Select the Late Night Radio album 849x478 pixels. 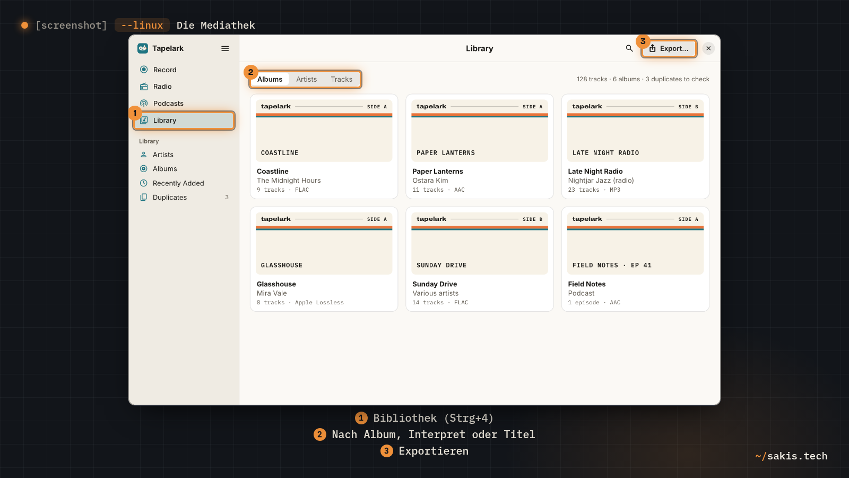point(636,147)
